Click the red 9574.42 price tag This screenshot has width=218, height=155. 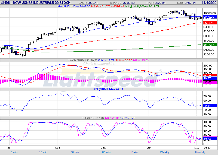[x=210, y=23]
